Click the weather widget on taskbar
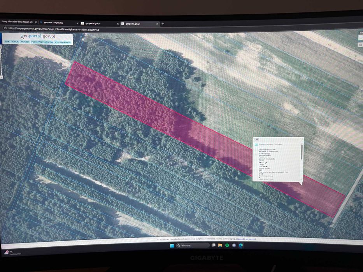Viewport: 363px width, 272px height. pos(13,252)
